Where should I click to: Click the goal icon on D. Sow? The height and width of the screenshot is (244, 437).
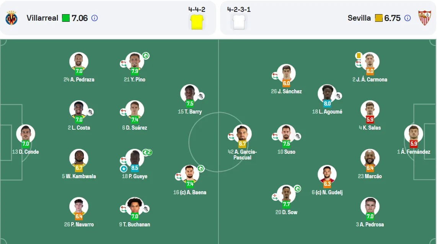[298, 189]
